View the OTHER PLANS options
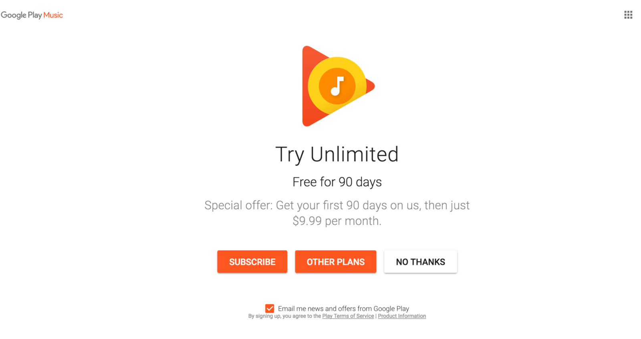The height and width of the screenshot is (339, 641). click(x=336, y=262)
